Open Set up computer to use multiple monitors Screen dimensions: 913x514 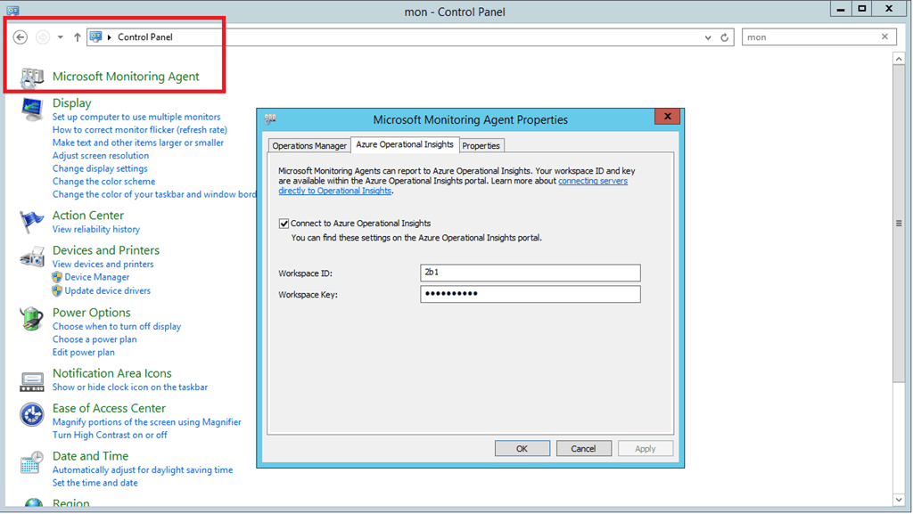[x=136, y=117]
